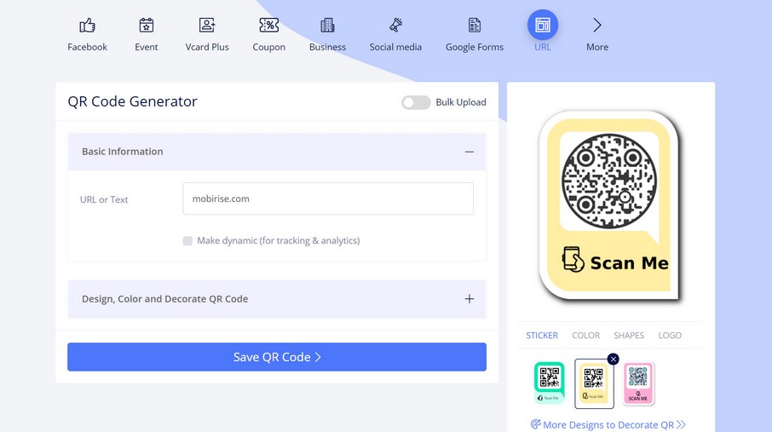772x432 pixels.
Task: Click the highlighted URL type icon
Action: [543, 26]
